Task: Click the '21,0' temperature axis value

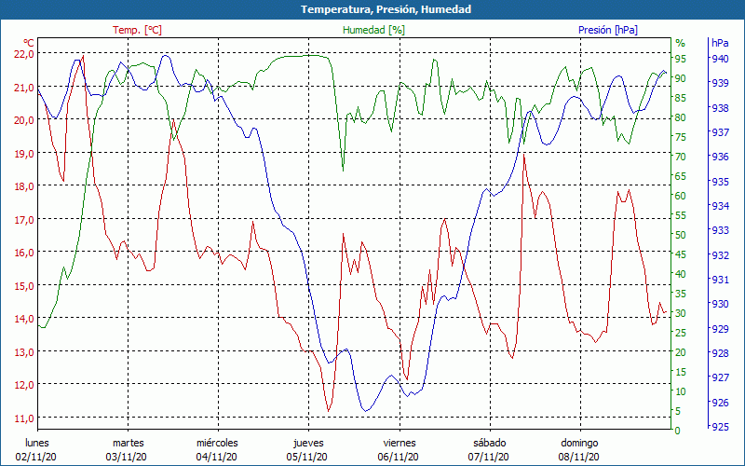Action: coord(24,88)
